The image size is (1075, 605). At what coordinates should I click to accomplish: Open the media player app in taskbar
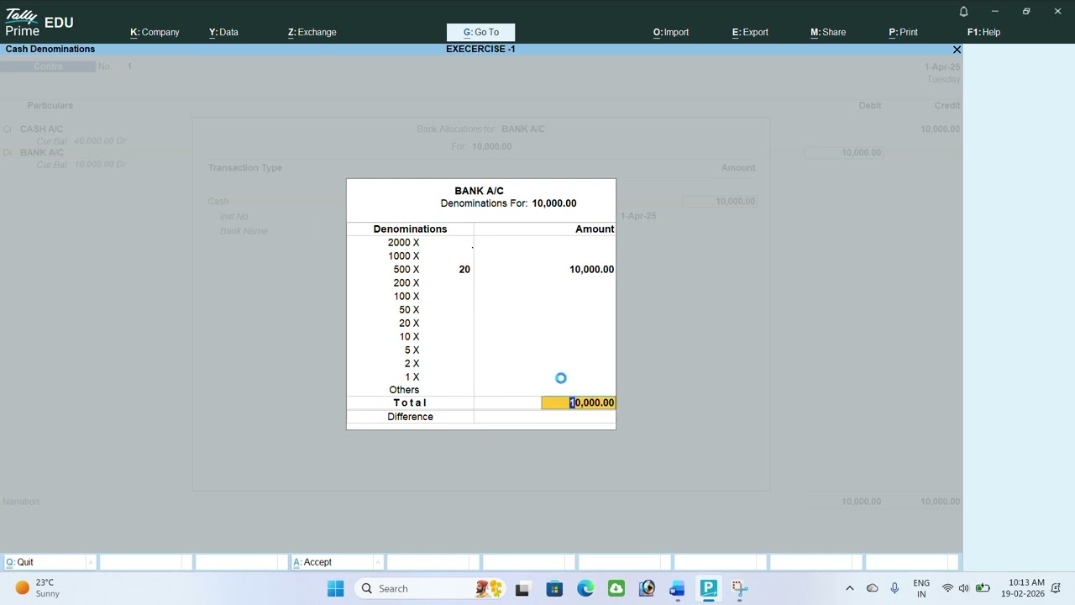647,588
